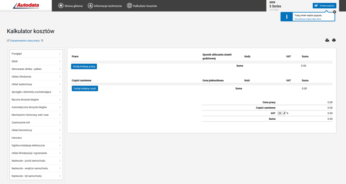
Task: Close the vehicle selection info tooltip
Action: (x=334, y=12)
